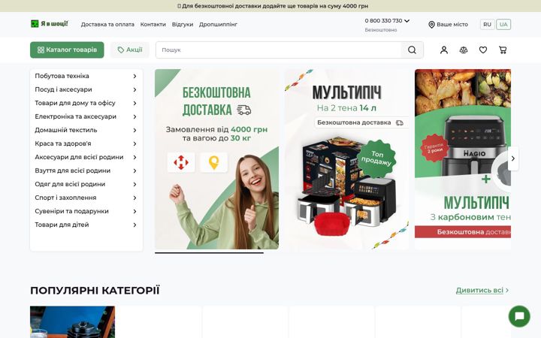Open the shopping cart icon
Viewport: 541px width, 338px height.
click(x=503, y=50)
